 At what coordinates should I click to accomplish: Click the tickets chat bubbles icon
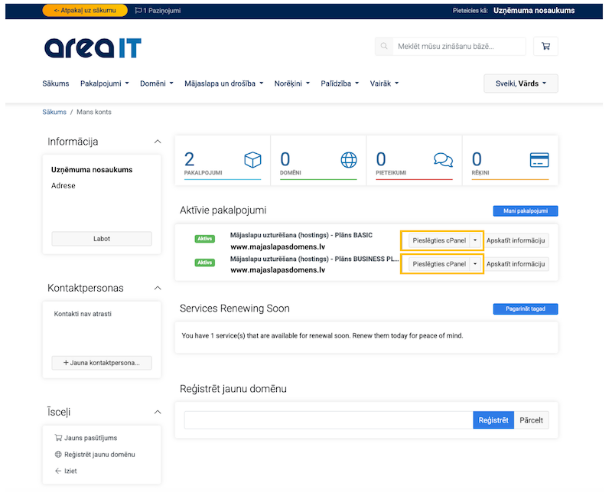[x=443, y=160]
